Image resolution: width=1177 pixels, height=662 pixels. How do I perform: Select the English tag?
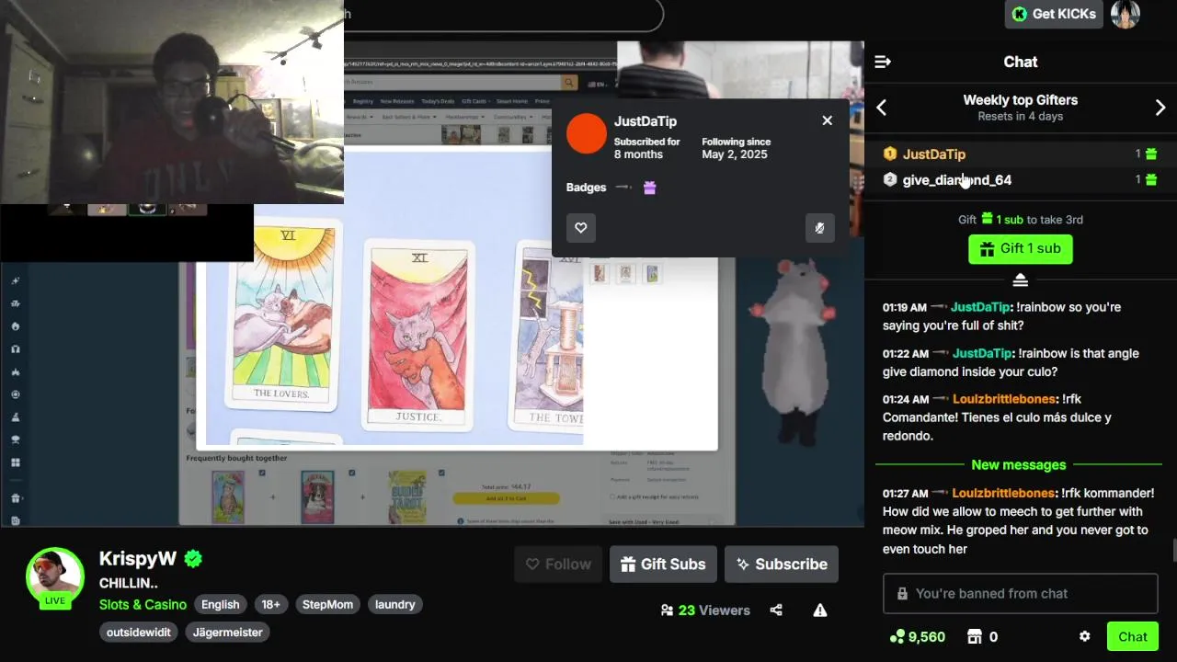click(x=220, y=604)
